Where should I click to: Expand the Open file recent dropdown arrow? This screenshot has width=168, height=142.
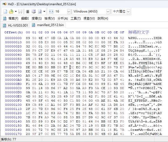click(16, 11)
